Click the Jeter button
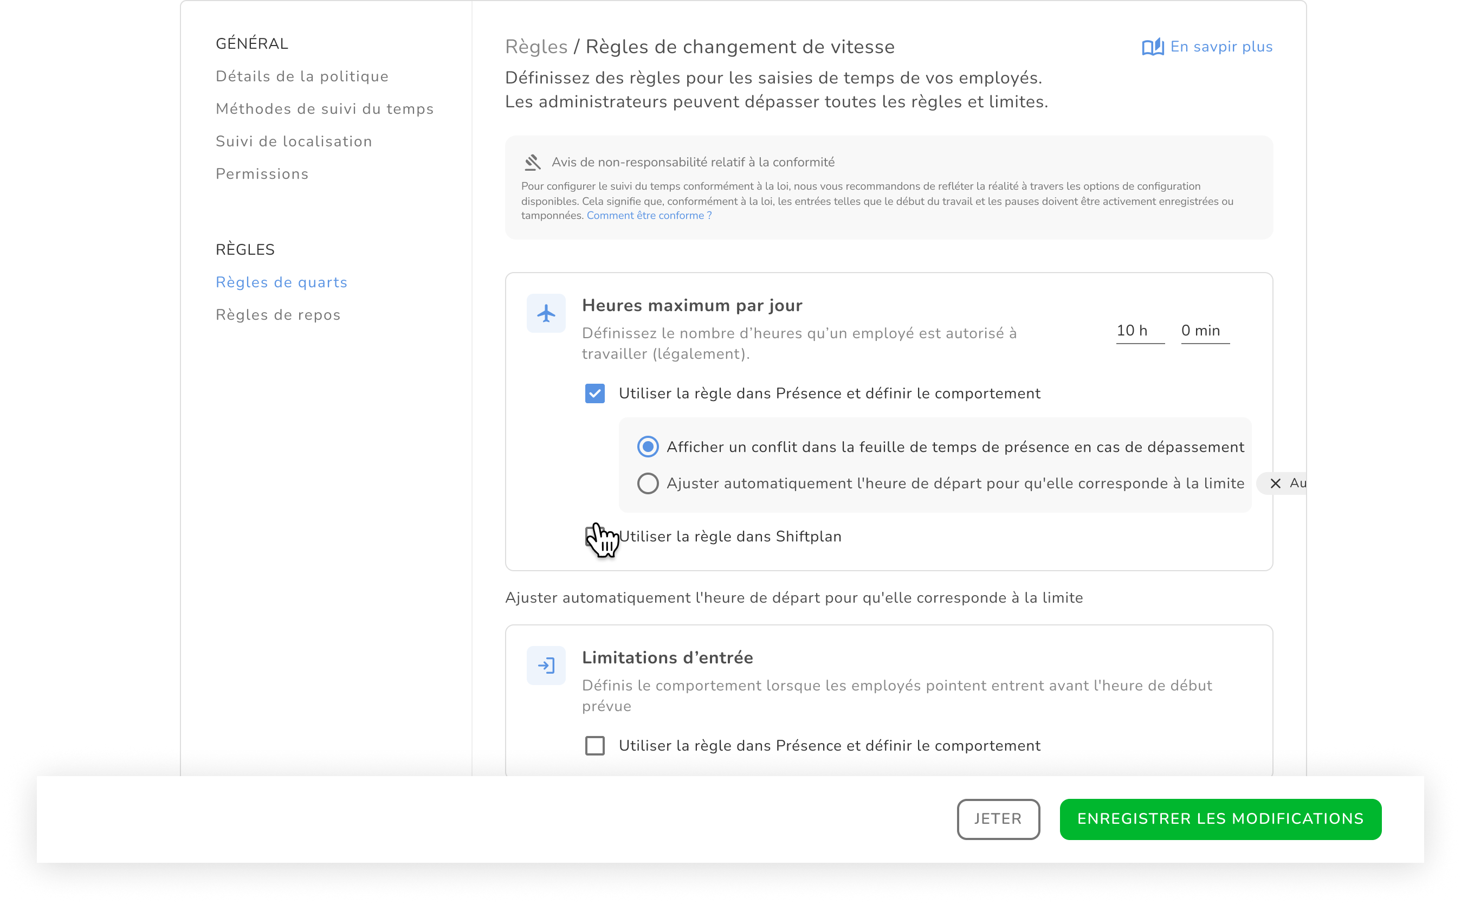The width and height of the screenshot is (1461, 904). tap(998, 818)
